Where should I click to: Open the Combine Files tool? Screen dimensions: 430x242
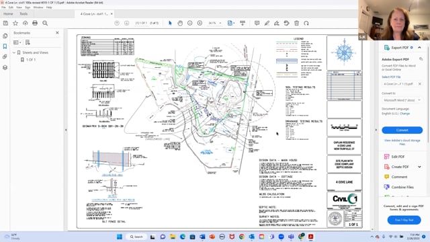(x=402, y=187)
